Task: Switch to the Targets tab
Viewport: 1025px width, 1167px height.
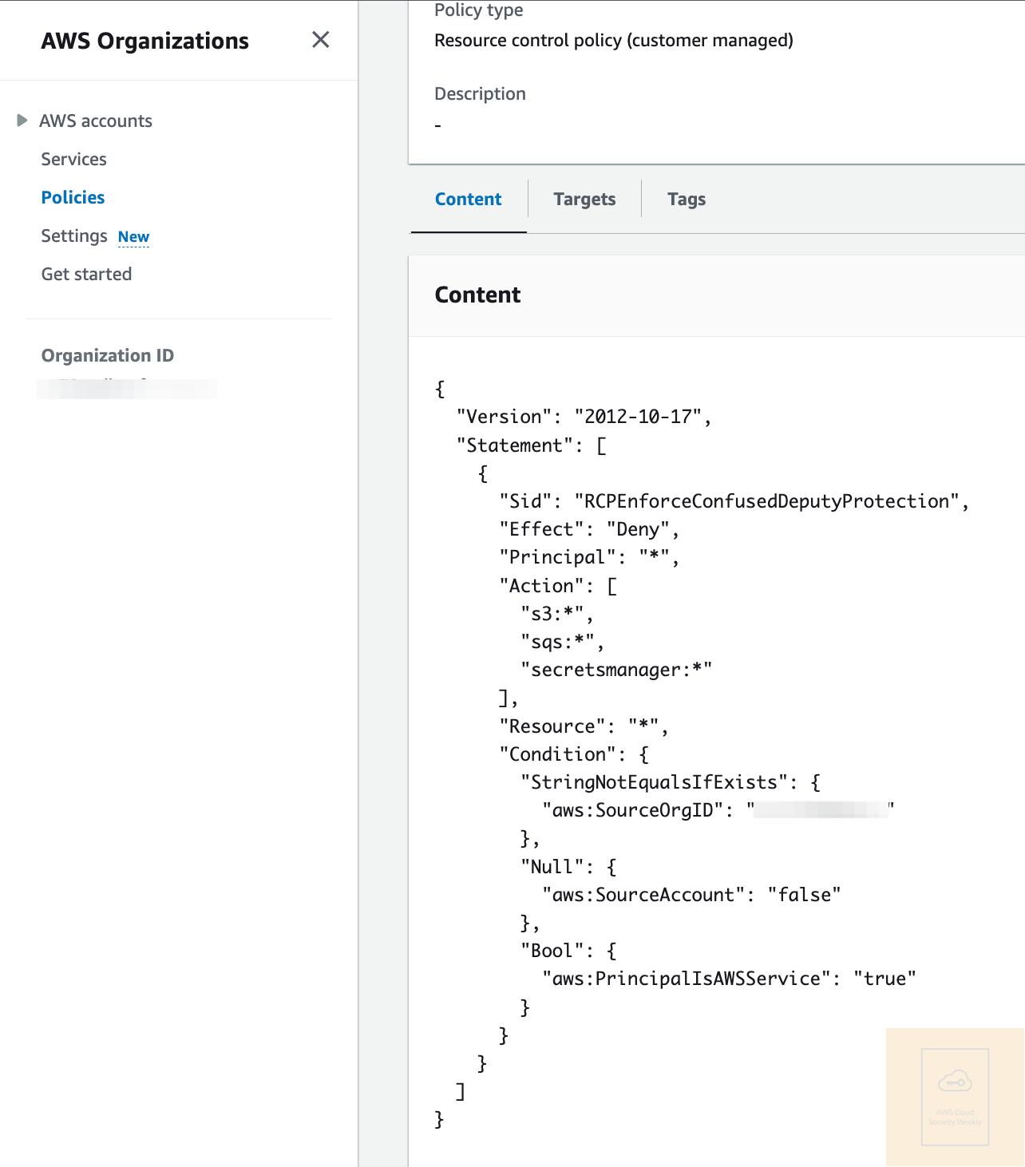Action: [x=584, y=200]
